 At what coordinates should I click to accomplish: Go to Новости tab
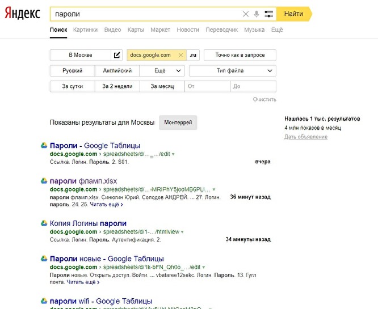tap(188, 29)
